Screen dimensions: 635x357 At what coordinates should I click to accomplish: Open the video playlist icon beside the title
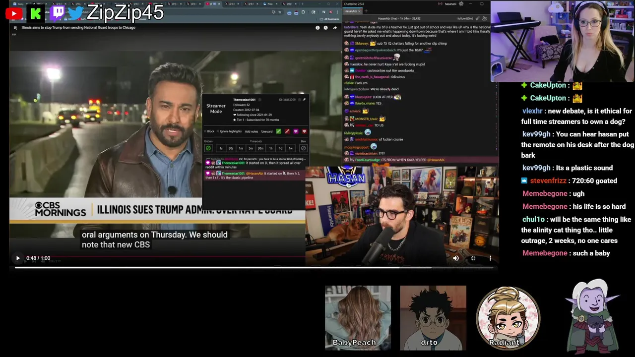(x=15, y=28)
